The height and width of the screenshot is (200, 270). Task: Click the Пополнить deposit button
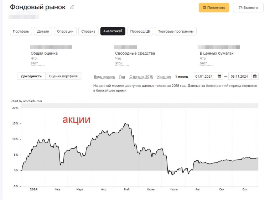click(x=214, y=7)
